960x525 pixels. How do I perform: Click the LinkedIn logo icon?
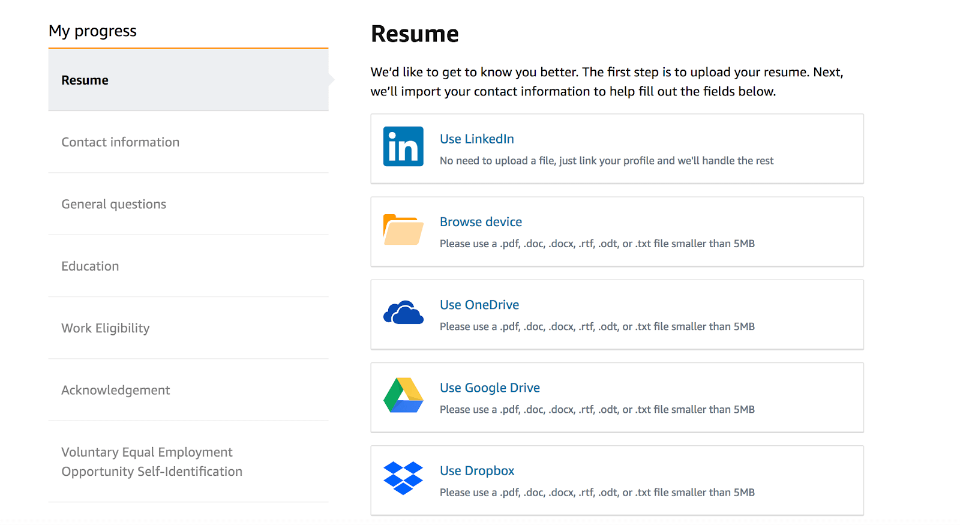click(403, 146)
